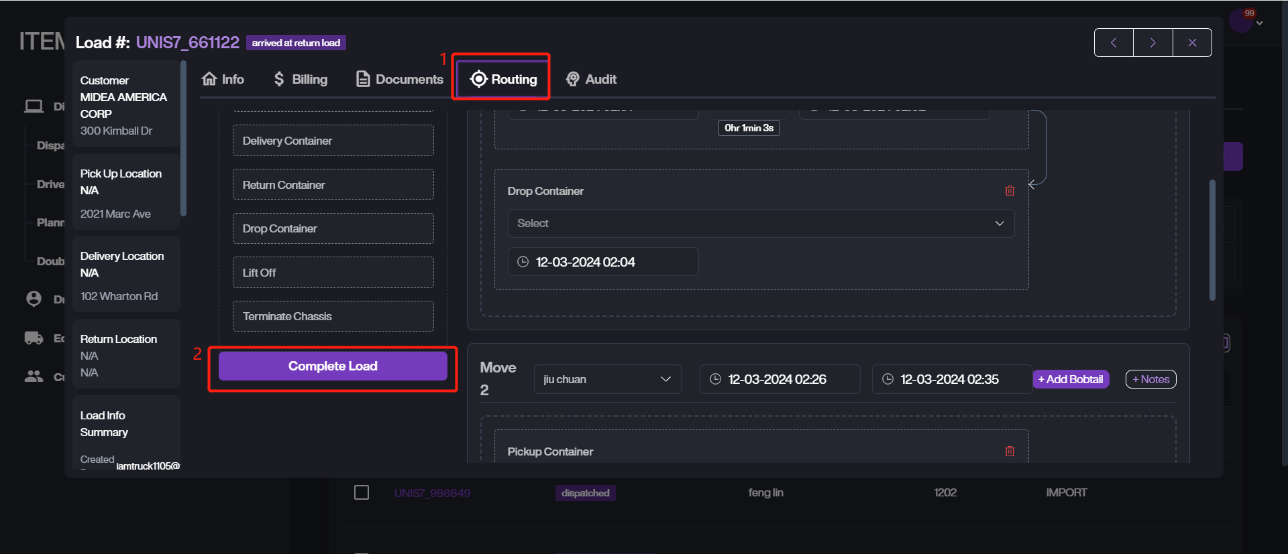
Task: Go to the next load arrow
Action: pos(1152,43)
